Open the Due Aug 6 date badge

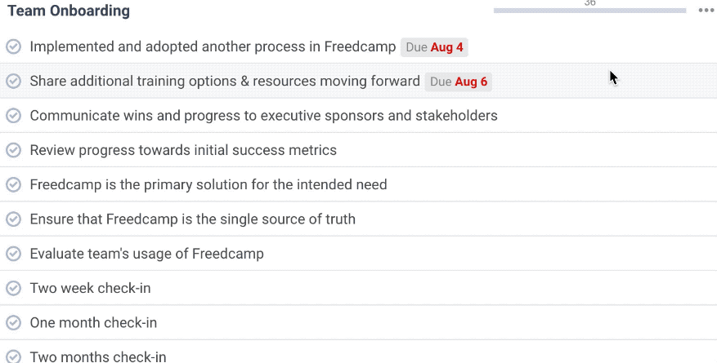(458, 82)
